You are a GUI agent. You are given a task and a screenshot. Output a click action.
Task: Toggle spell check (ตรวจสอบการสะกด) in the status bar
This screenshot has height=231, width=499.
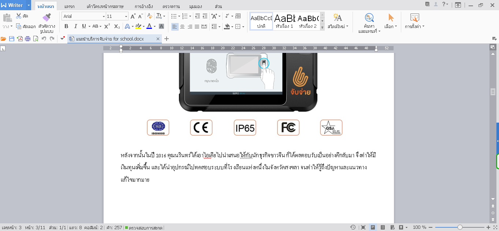[144, 227]
